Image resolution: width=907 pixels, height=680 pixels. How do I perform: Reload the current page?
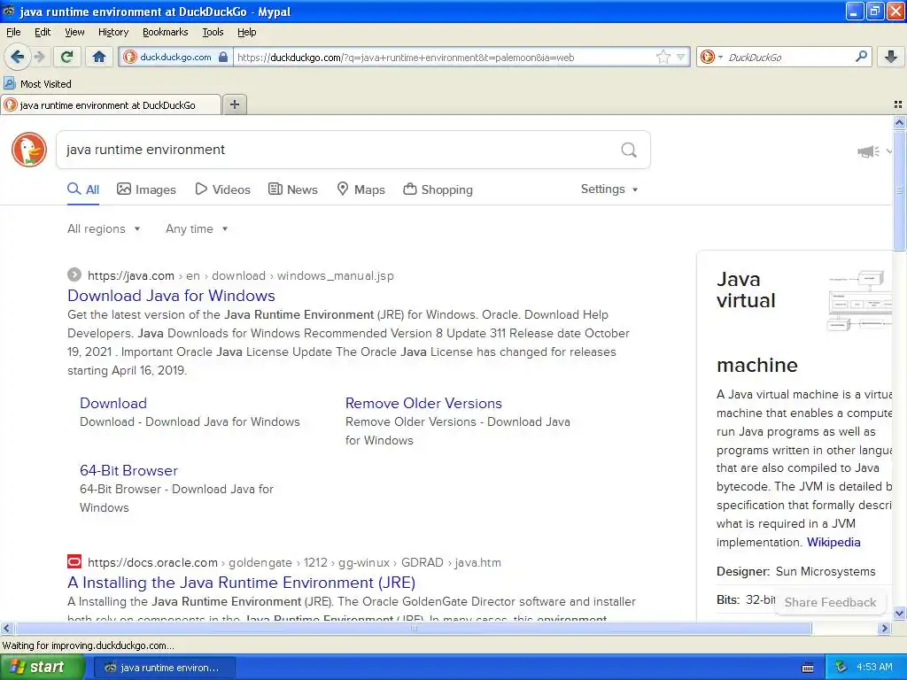click(x=66, y=57)
